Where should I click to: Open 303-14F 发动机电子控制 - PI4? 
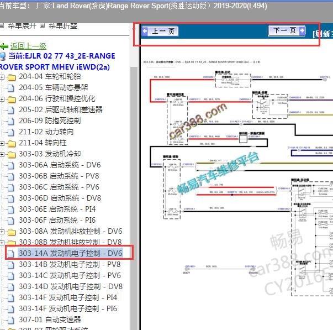68,297
